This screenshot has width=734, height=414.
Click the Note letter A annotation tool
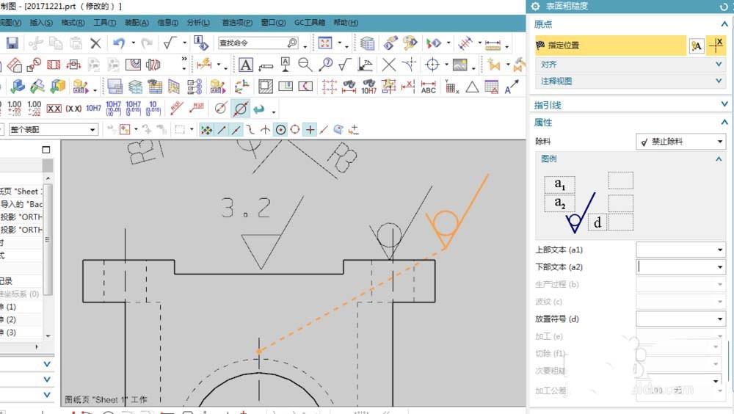point(246,65)
